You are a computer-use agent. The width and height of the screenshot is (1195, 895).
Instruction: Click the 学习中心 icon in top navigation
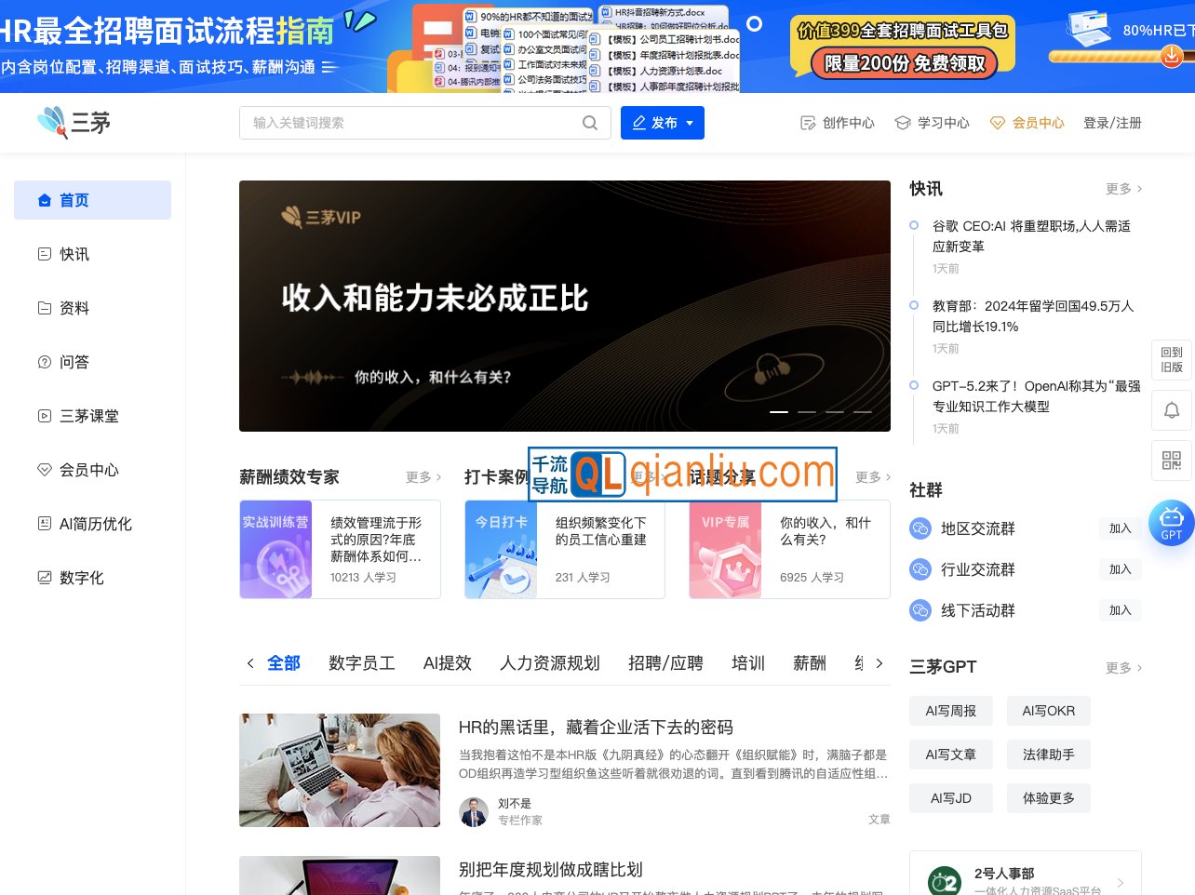coord(902,122)
